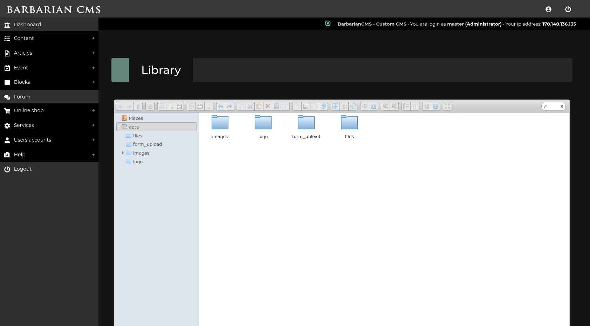Click the upload files floppy icon
This screenshot has width=590, height=326.
pos(179,106)
